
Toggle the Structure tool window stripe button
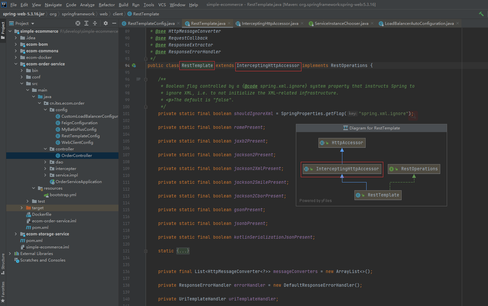coord(3,263)
